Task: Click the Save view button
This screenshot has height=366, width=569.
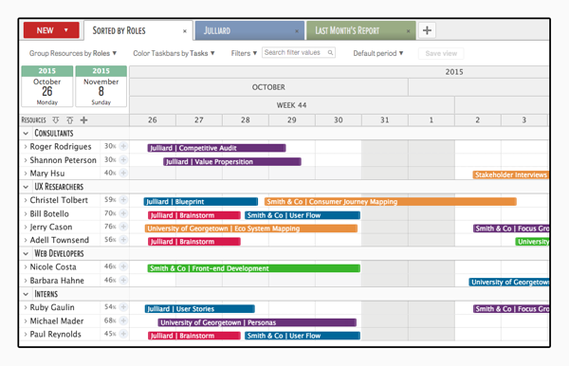Action: click(441, 53)
